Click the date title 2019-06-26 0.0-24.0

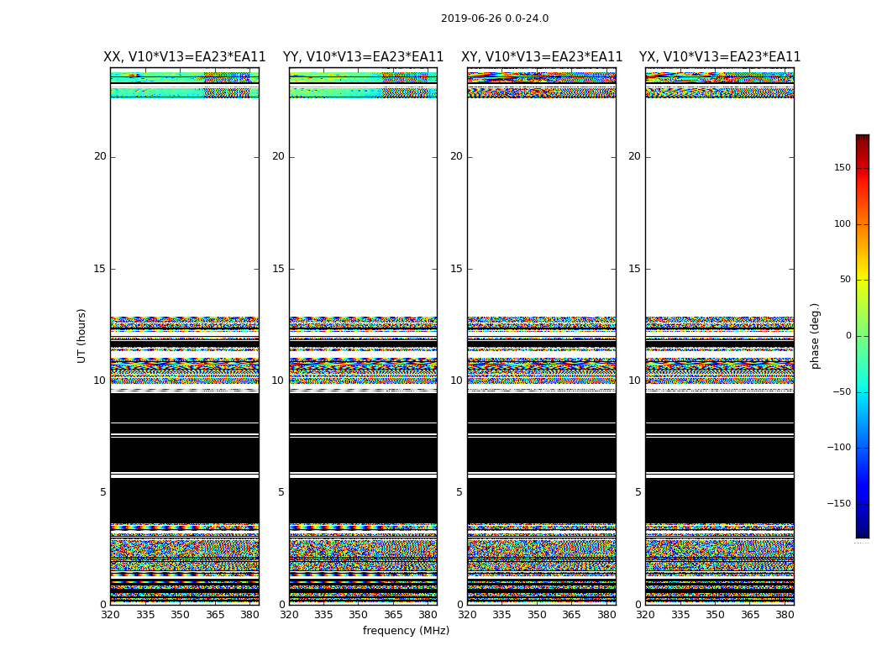(x=495, y=18)
